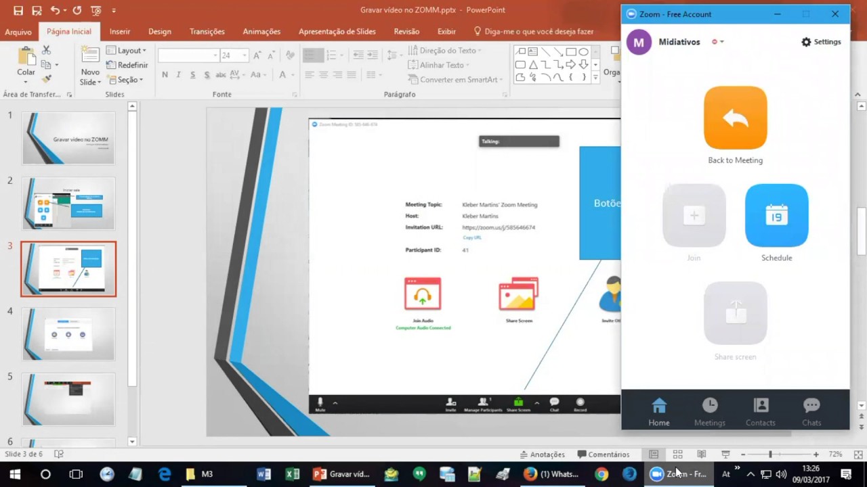Viewport: 867px width, 487px height.
Task: Toggle the Comentários pane
Action: pos(603,455)
